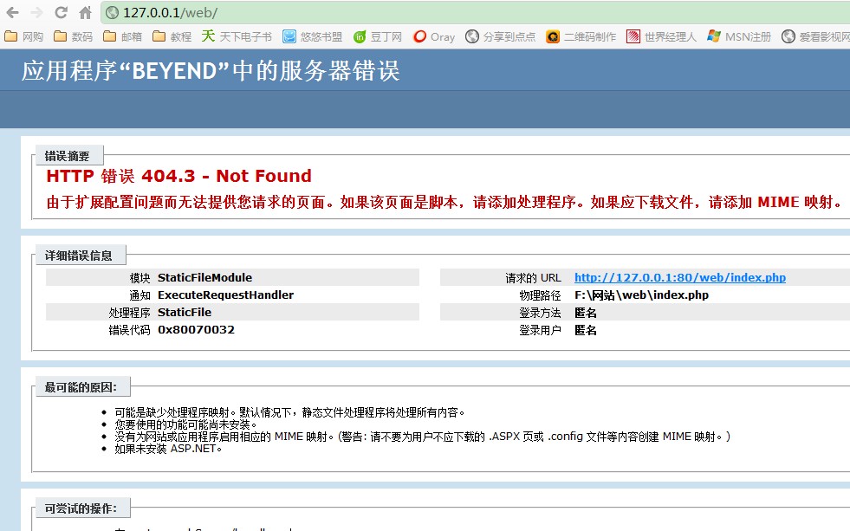Screen dimensions: 850x531
Task: Open the 爱看影视网 bookmark
Action: tap(815, 36)
